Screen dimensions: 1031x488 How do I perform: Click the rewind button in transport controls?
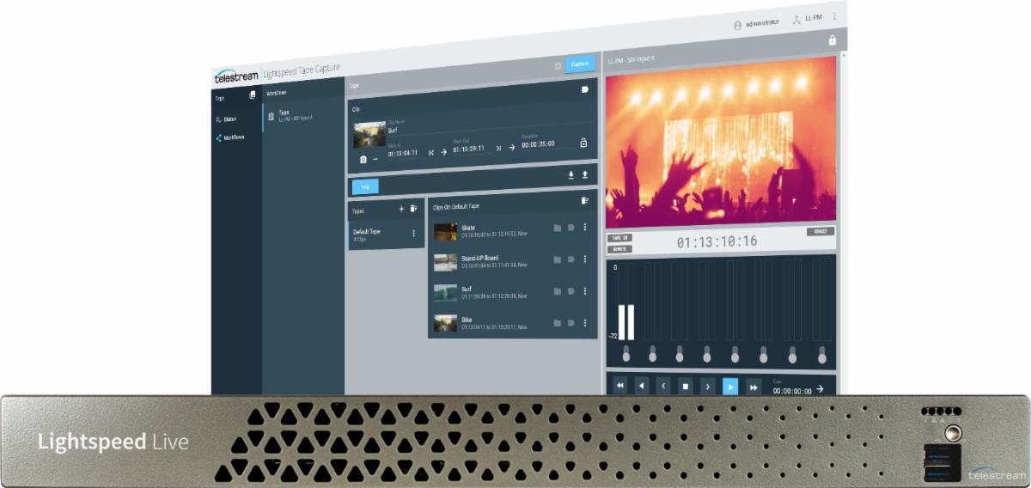(x=619, y=386)
